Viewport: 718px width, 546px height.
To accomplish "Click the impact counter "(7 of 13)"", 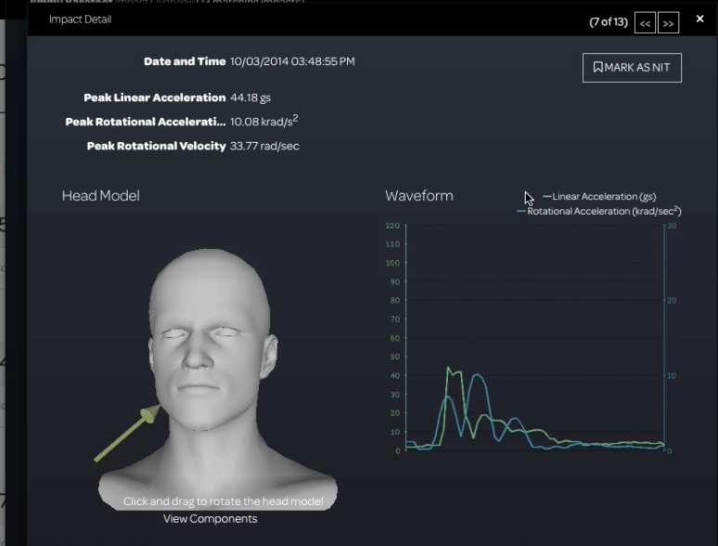I will [x=609, y=22].
